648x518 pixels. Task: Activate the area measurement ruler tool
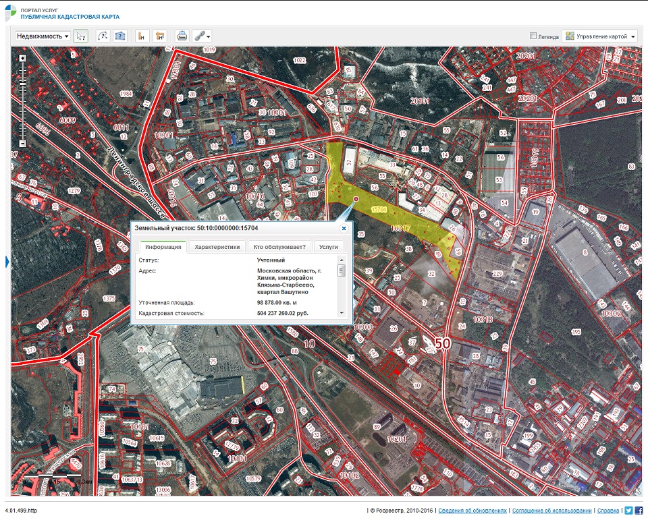(160, 36)
